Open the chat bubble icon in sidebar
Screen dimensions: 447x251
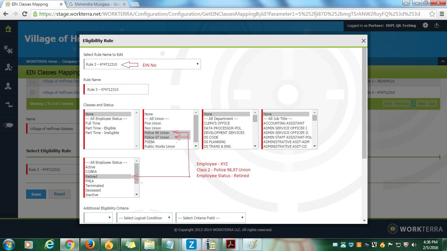8,125
